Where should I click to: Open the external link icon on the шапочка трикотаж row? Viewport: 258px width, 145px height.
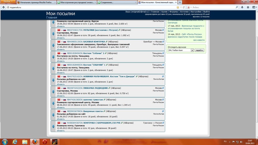(x=163, y=100)
